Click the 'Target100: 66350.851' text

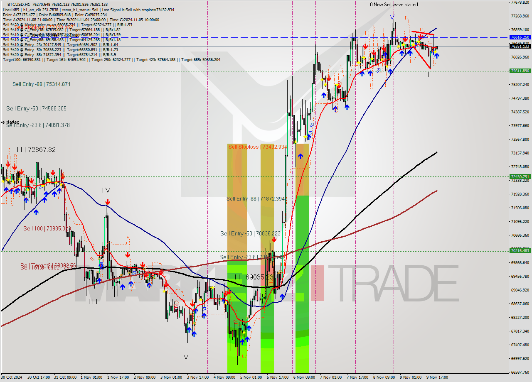pyautogui.click(x=22, y=59)
